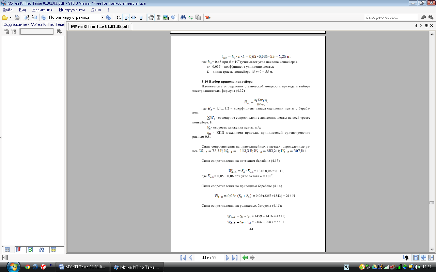Screen dimensions: 436x272
Task: Switch sidebar to Highlights panel
Action: (x=53, y=250)
